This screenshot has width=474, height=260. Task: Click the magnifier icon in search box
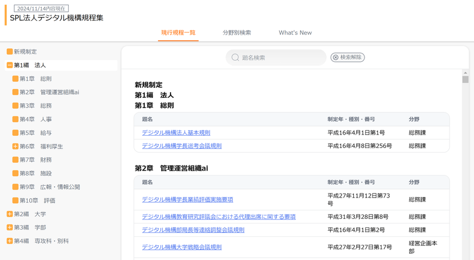(x=235, y=57)
